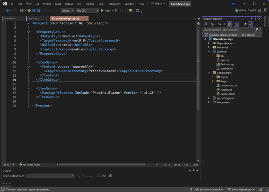Toggle word wrap in the Output panel
This screenshot has width=269, height=192.
pyautogui.click(x=104, y=176)
